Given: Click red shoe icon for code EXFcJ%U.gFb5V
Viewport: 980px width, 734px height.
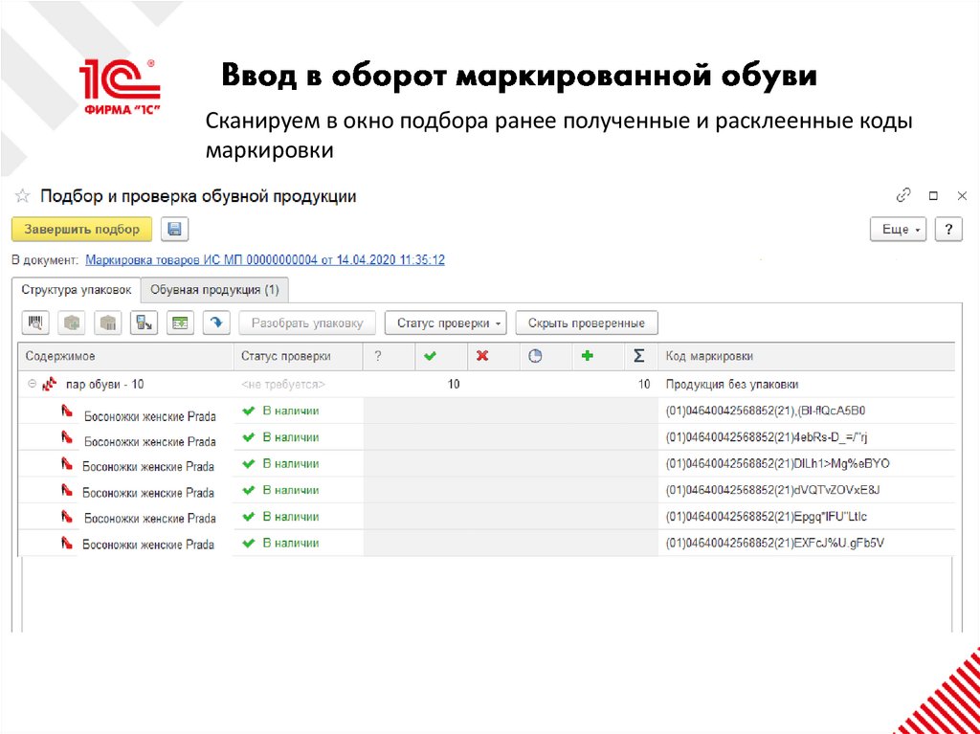Looking at the screenshot, I should [x=67, y=544].
